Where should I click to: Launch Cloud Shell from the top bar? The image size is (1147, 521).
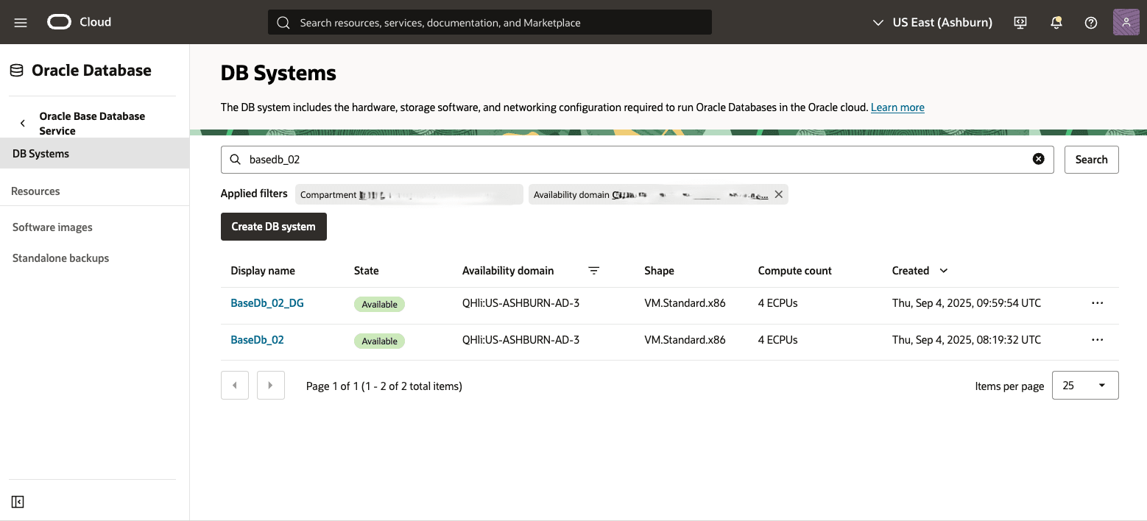click(1020, 22)
